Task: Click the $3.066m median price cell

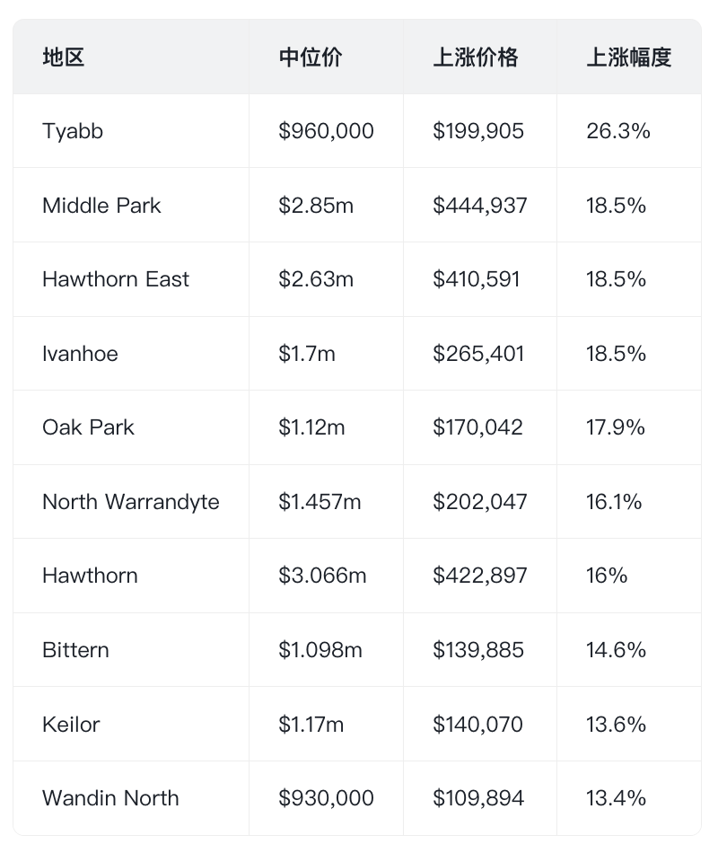Action: point(322,576)
